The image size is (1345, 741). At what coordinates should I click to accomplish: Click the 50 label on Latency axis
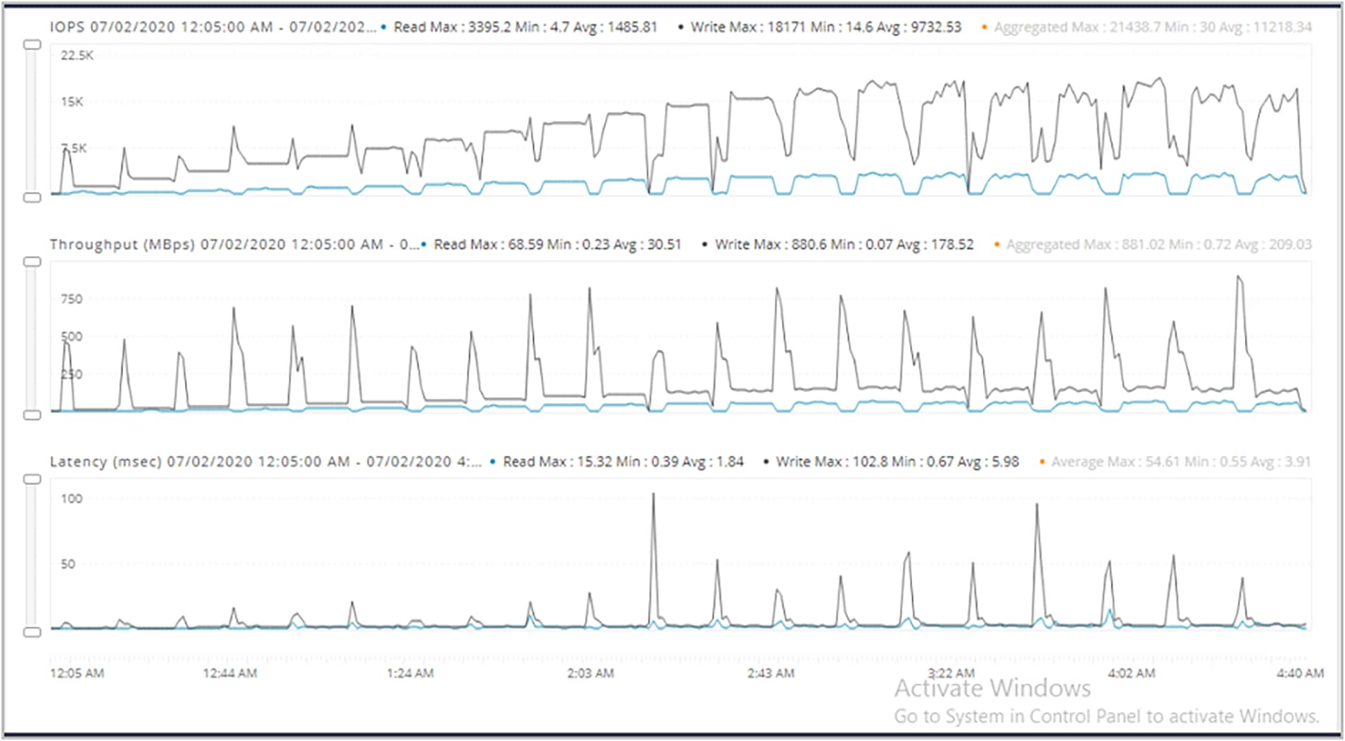pyautogui.click(x=67, y=564)
